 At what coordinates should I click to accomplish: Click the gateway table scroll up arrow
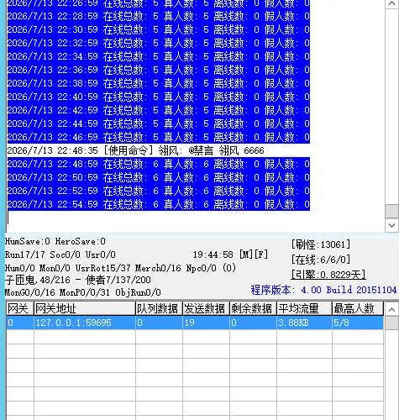click(x=391, y=310)
